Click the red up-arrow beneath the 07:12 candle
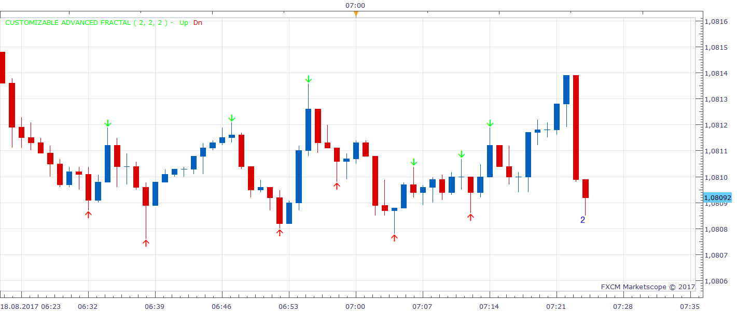 click(470, 217)
